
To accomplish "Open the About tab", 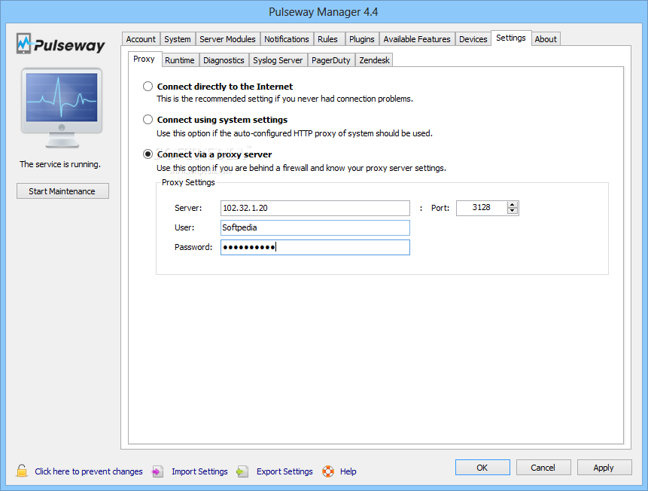I will 546,39.
